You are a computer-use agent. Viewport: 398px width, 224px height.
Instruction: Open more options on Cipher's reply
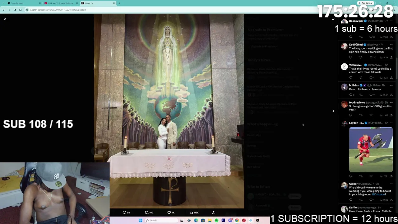coord(391,184)
